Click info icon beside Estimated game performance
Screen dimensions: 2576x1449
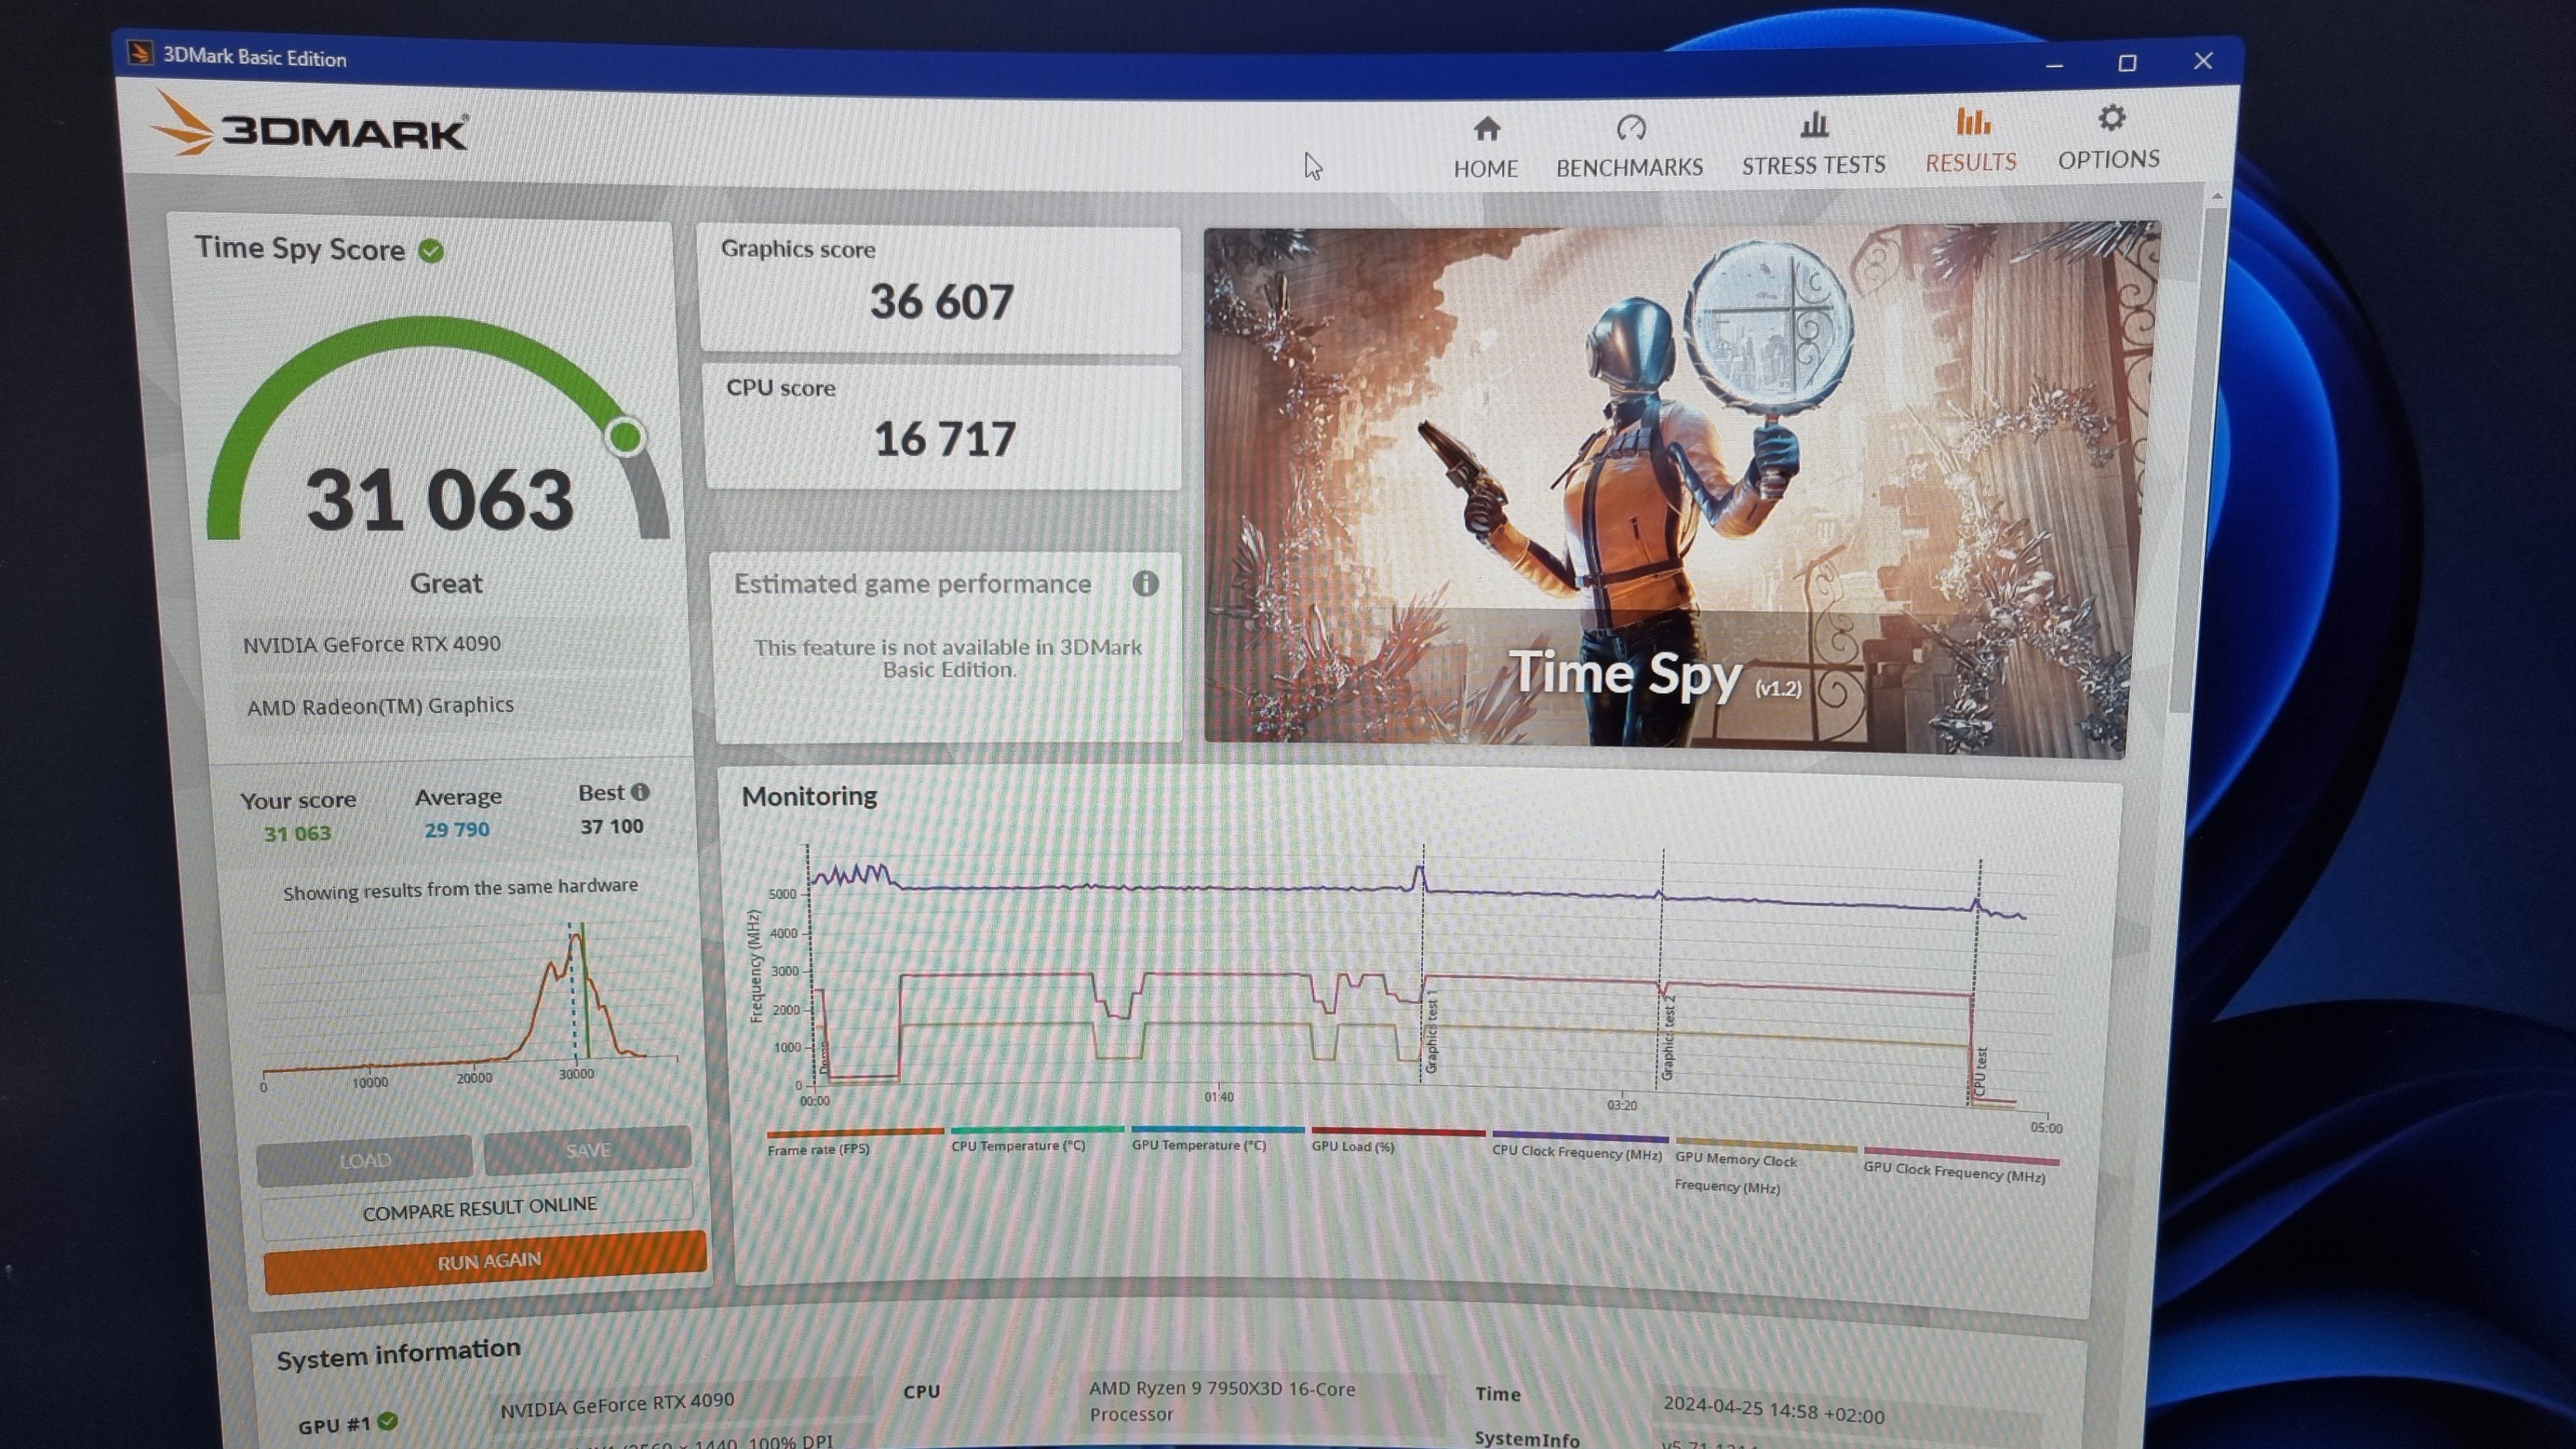point(1145,583)
